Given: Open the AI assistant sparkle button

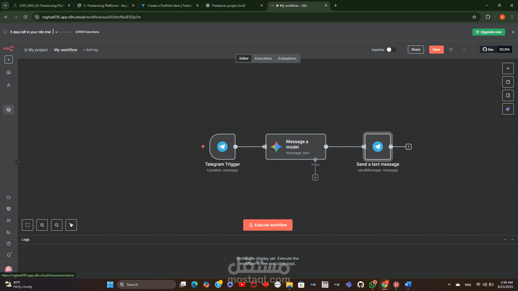Looking at the screenshot, I should [508, 109].
